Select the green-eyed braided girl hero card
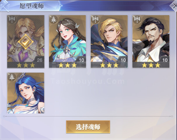This screenshot has height=140, width=177. tap(67, 41)
